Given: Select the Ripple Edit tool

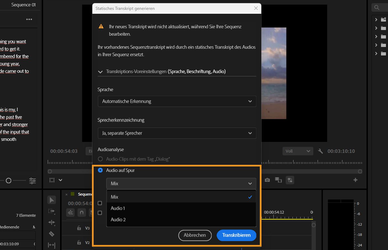Looking at the screenshot, I should click(x=52, y=223).
